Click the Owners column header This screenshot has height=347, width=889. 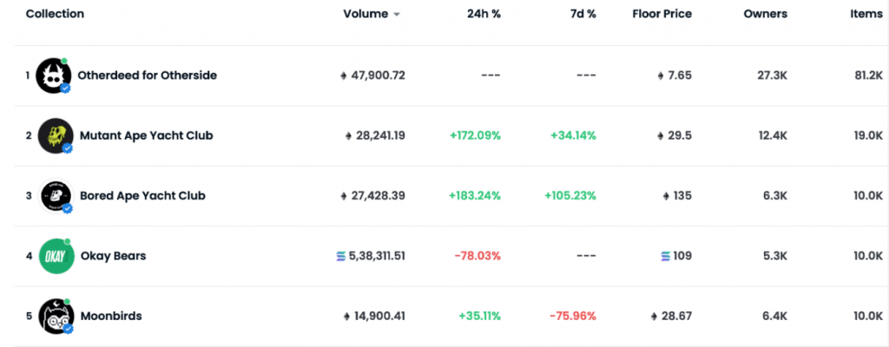coord(765,14)
